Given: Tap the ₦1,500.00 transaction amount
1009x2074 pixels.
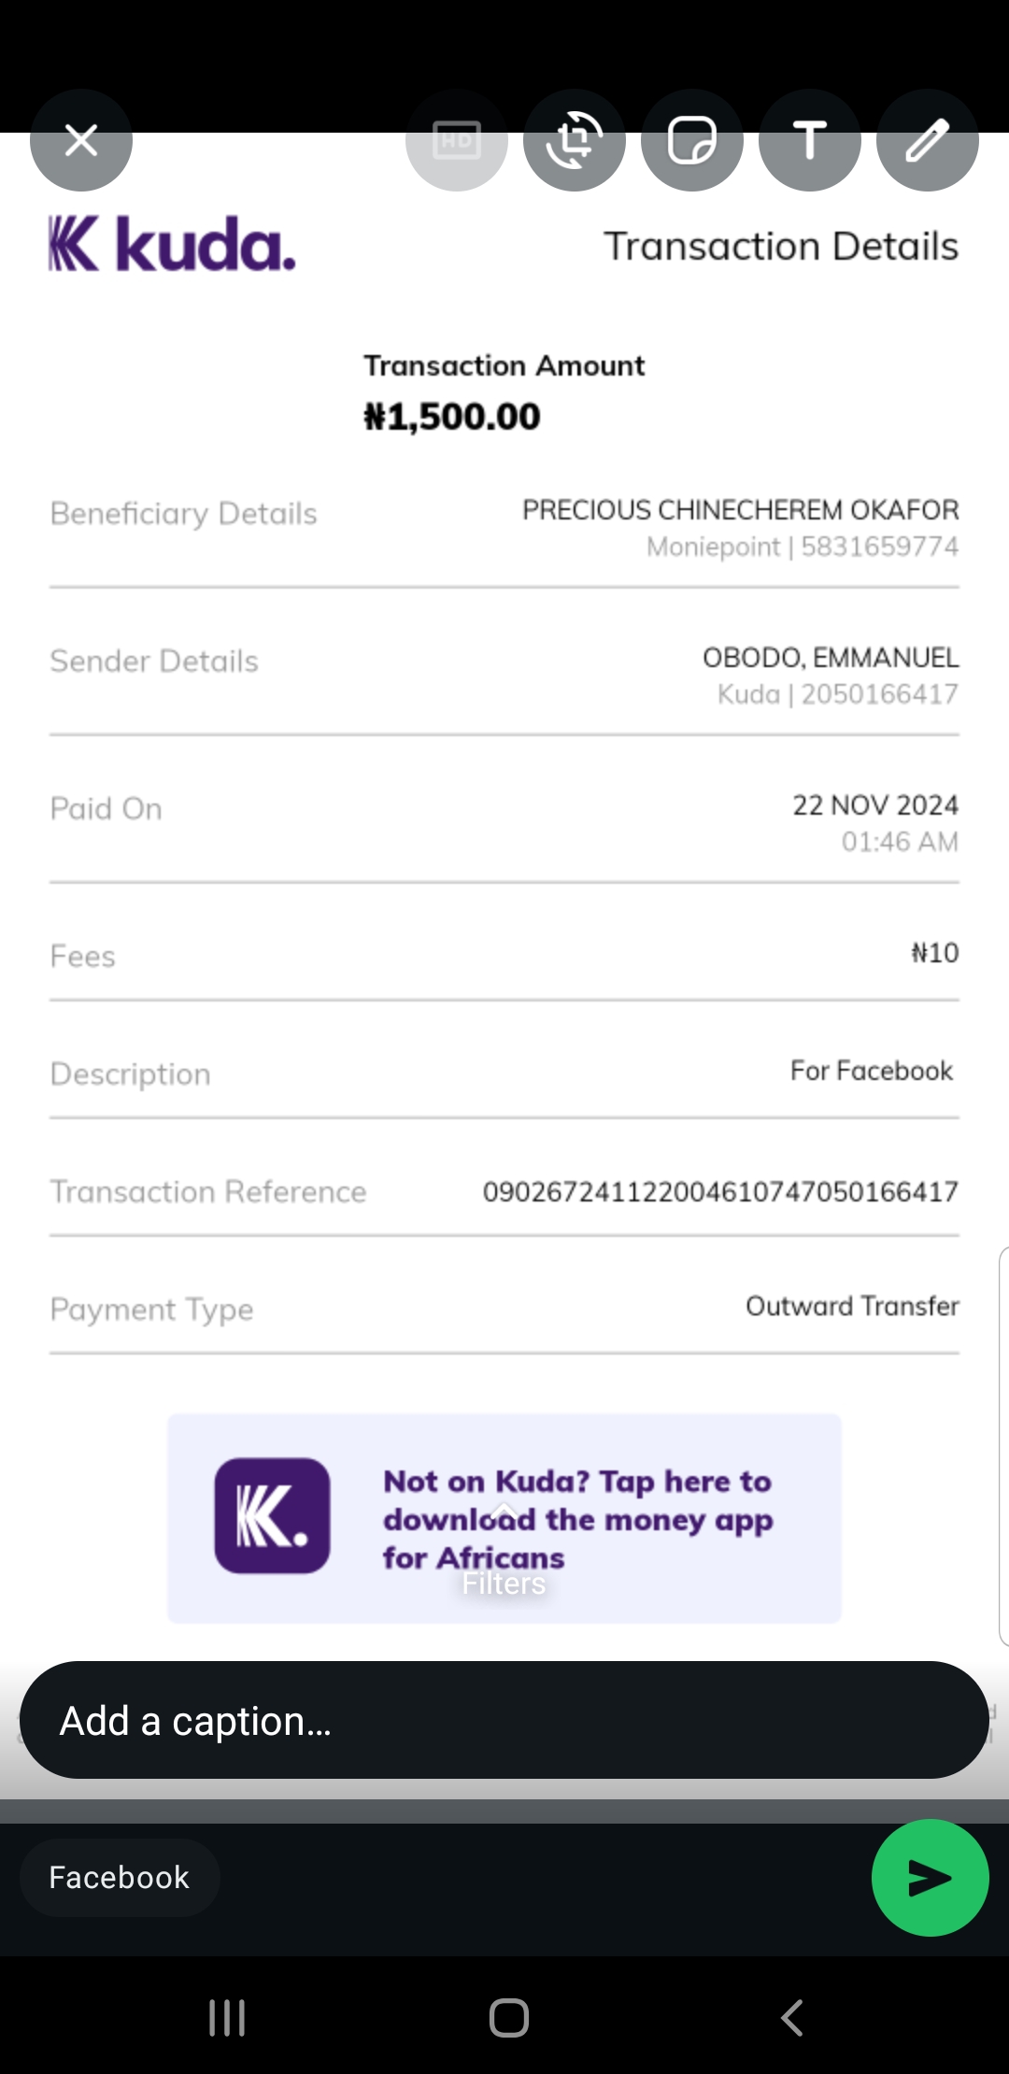Looking at the screenshot, I should 452,417.
